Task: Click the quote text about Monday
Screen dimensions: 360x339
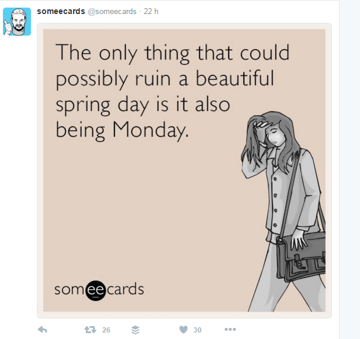Action: pos(172,91)
